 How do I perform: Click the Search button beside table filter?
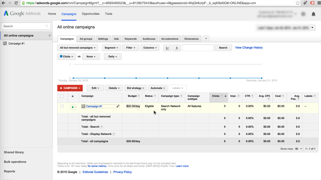point(223,48)
